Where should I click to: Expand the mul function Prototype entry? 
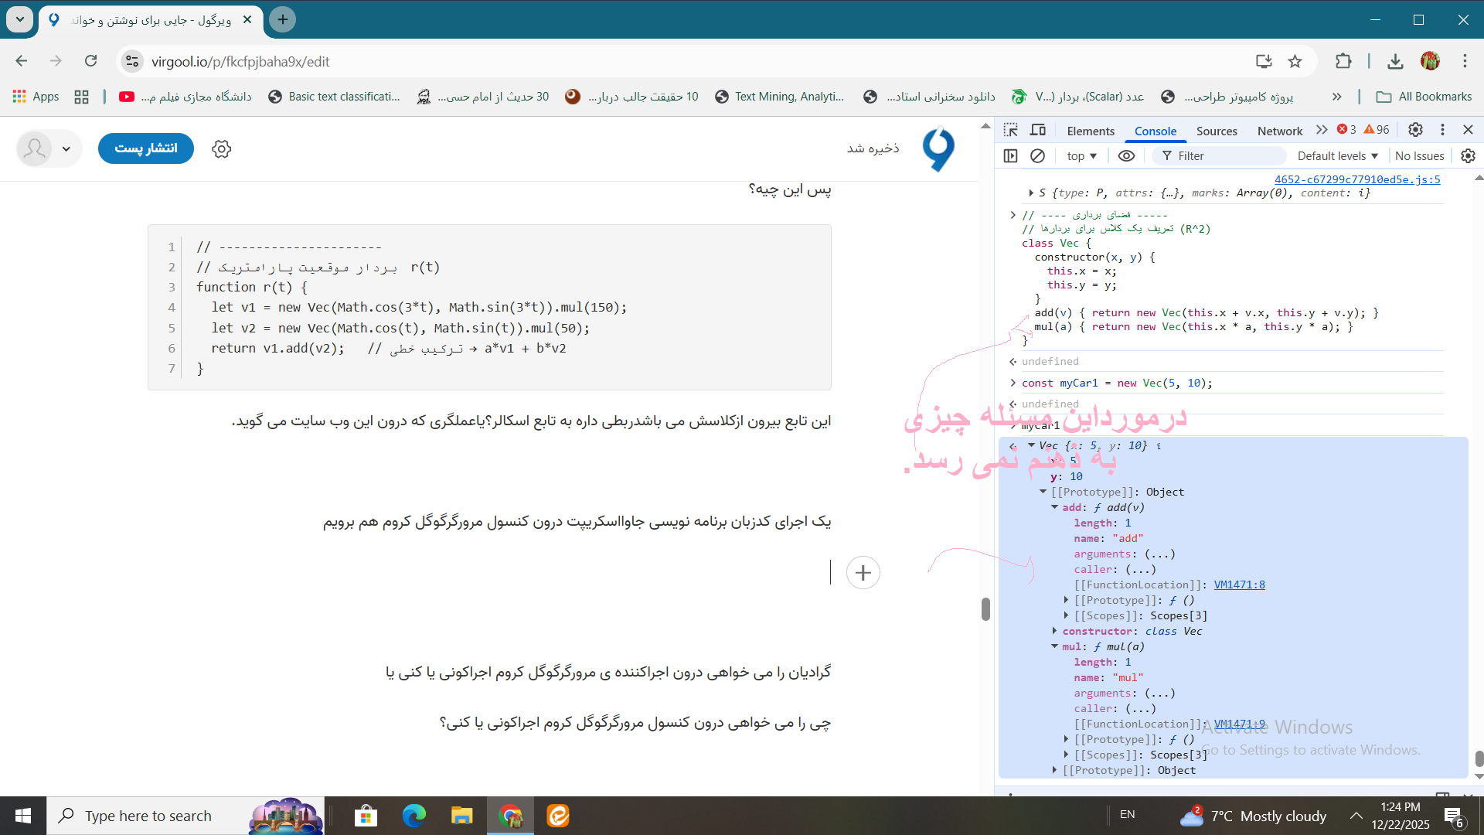tap(1067, 739)
